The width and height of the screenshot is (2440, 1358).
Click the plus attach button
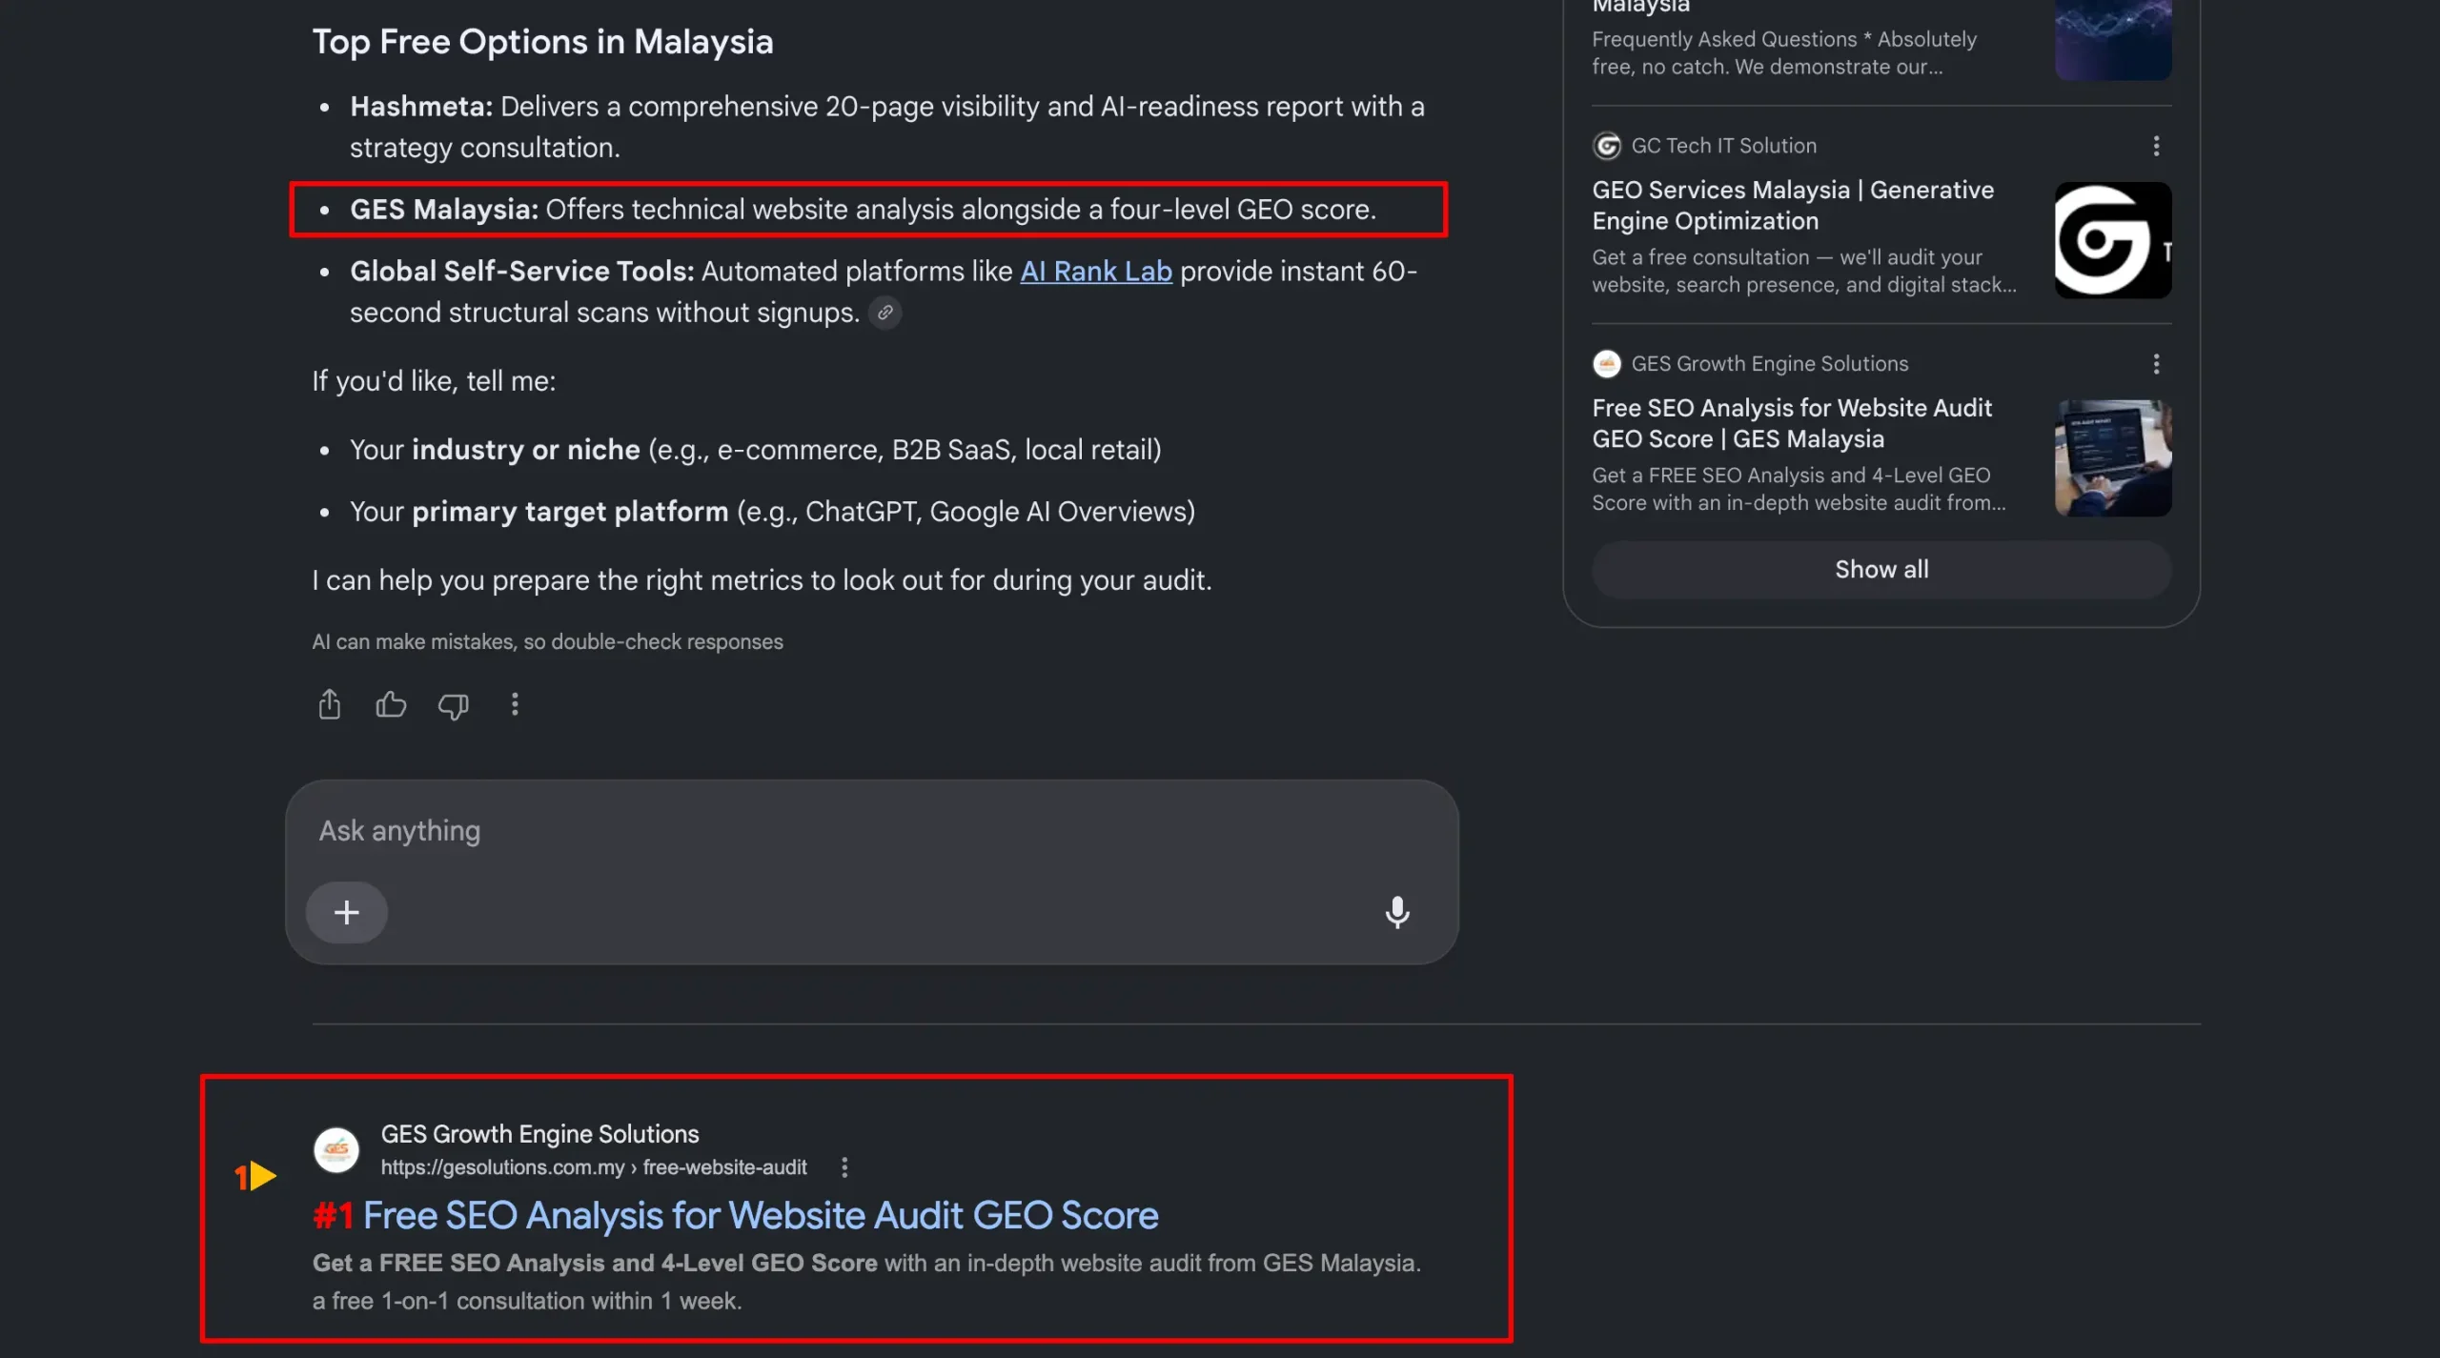[x=347, y=912]
